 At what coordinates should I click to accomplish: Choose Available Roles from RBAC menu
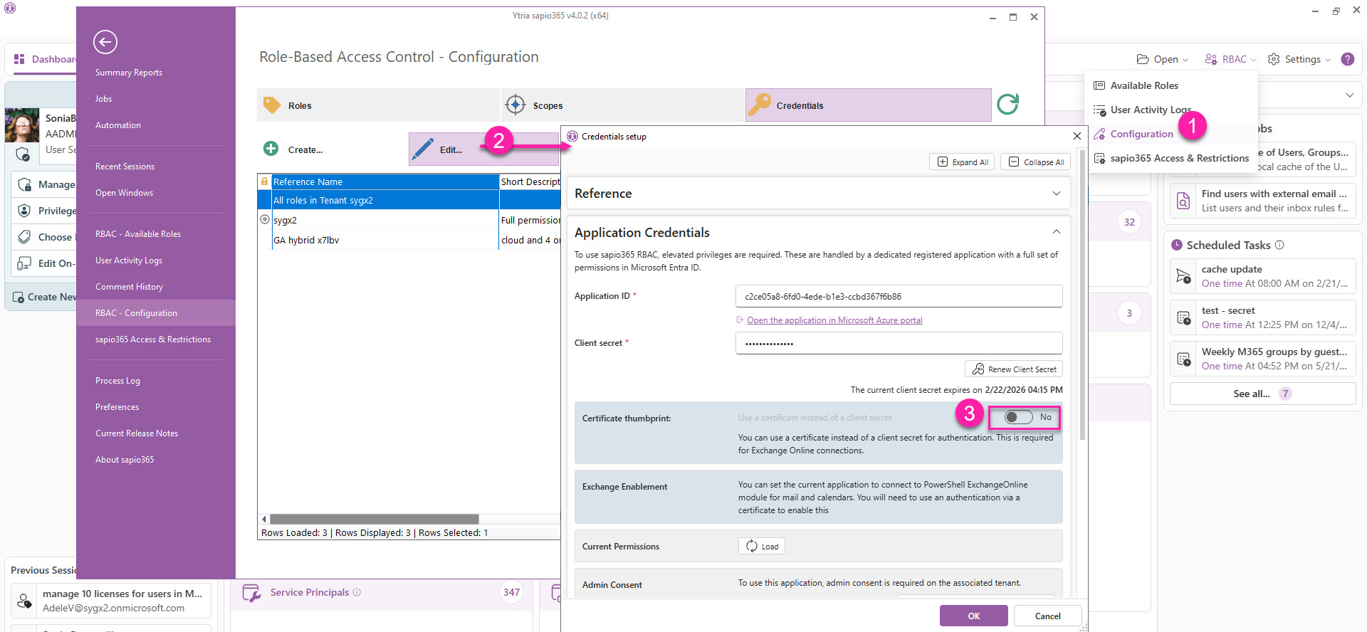pos(1143,85)
